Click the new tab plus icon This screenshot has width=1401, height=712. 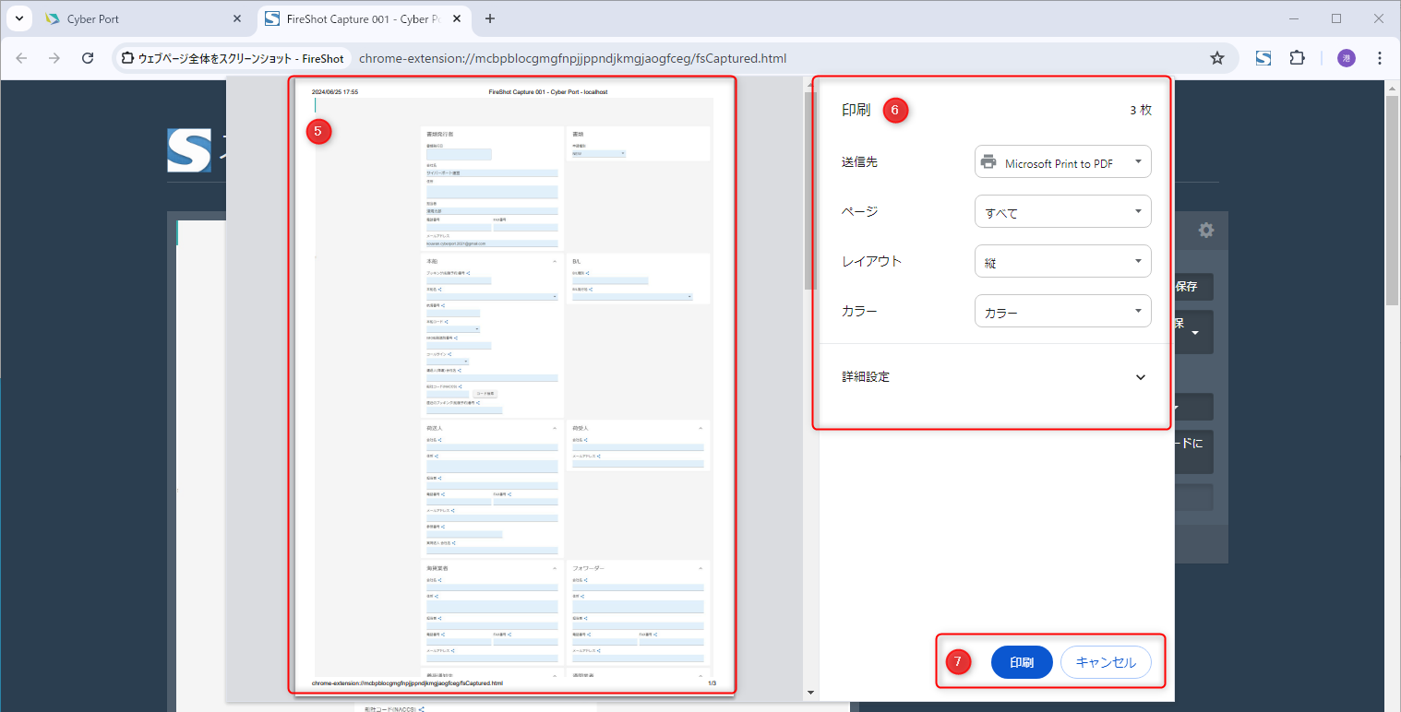(490, 18)
